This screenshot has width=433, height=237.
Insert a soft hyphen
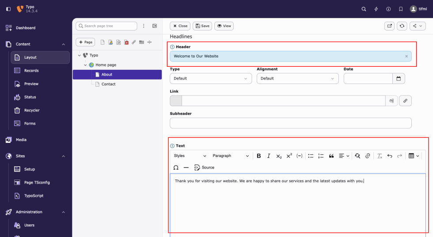coord(300,156)
